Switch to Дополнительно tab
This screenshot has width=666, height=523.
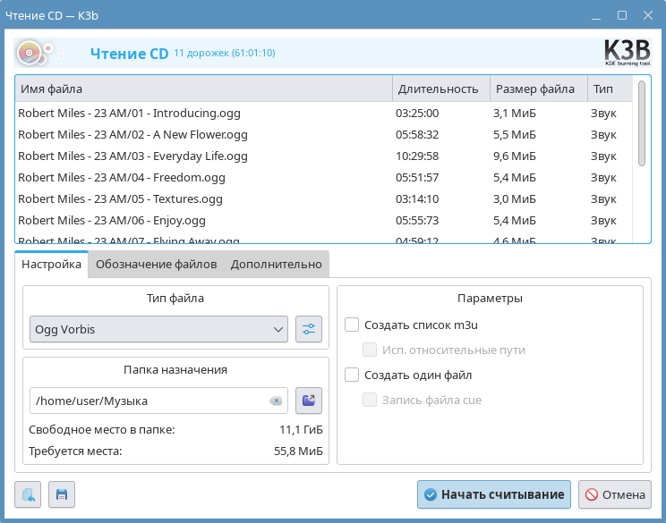(x=276, y=265)
